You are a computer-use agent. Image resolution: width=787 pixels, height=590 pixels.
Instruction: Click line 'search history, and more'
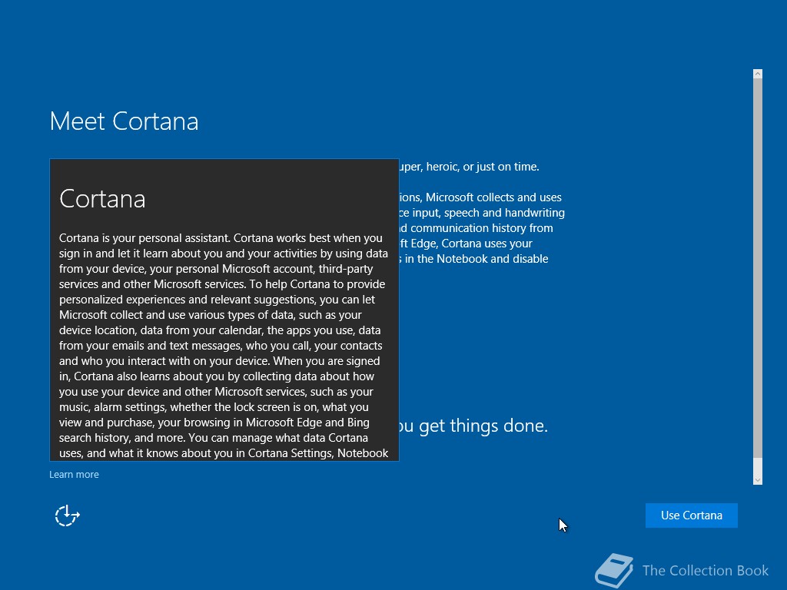(x=214, y=438)
